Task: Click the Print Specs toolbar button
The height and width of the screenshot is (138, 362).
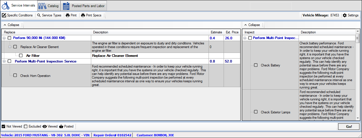Action: pos(91,15)
